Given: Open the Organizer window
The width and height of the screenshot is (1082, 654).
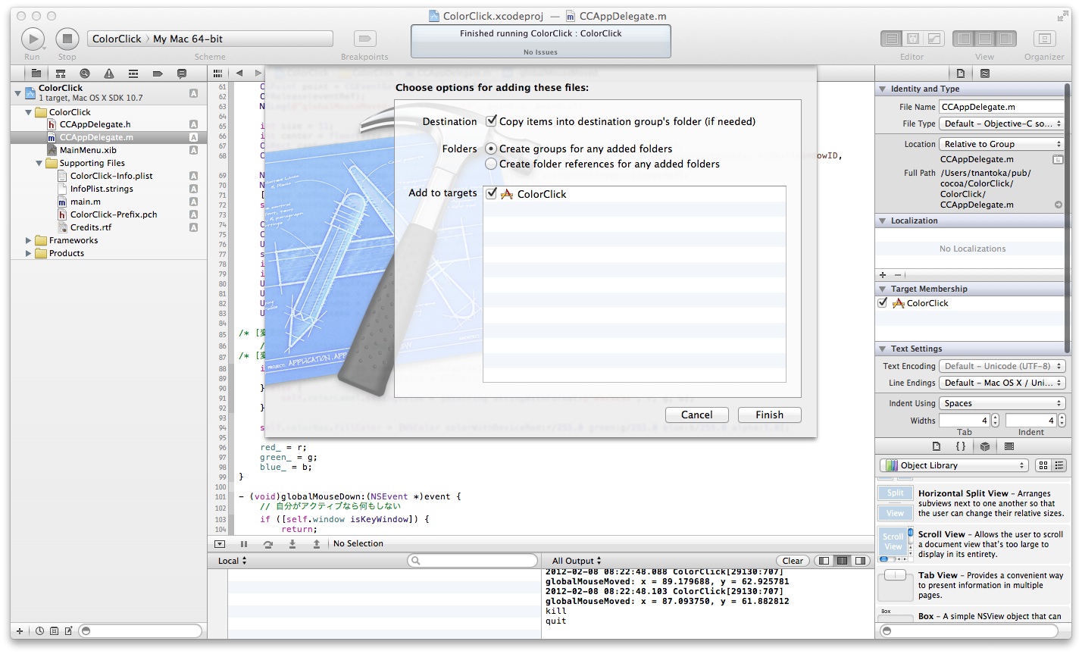Looking at the screenshot, I should pos(1045,39).
